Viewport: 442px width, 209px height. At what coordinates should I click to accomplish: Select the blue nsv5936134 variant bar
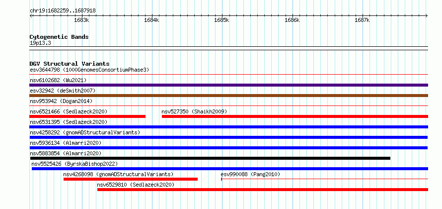point(228,148)
